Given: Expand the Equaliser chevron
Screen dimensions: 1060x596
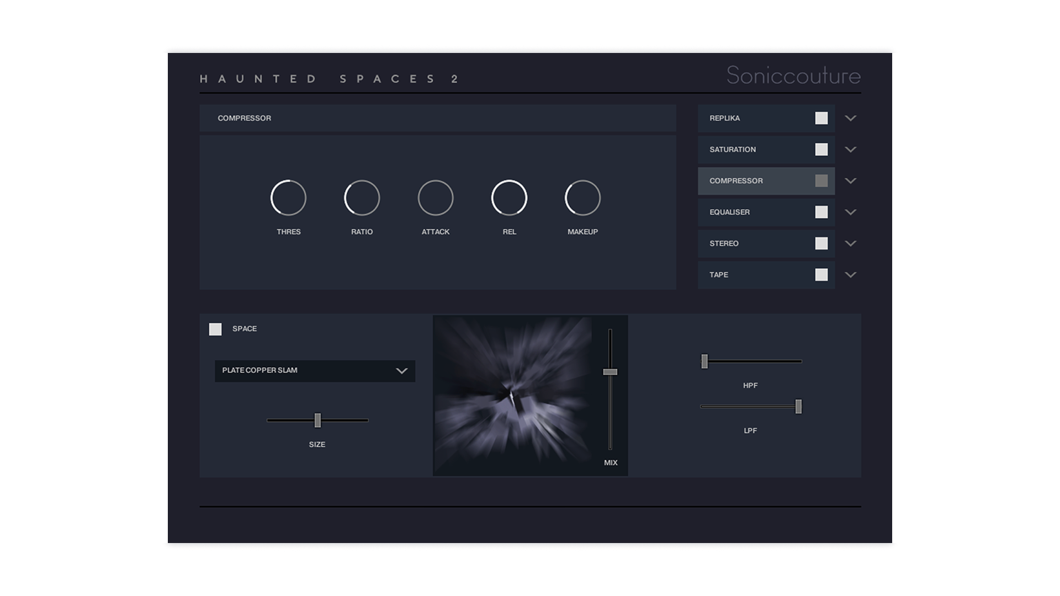Looking at the screenshot, I should [850, 212].
